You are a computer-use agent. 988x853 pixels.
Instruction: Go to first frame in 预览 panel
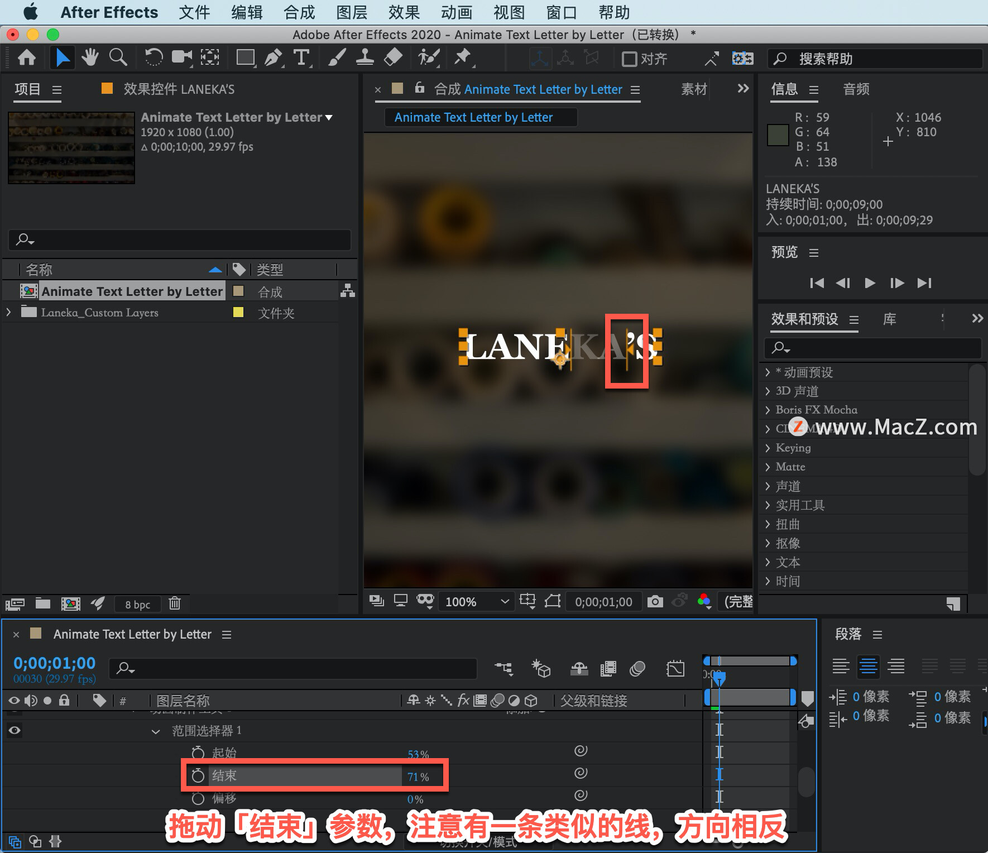tap(817, 283)
